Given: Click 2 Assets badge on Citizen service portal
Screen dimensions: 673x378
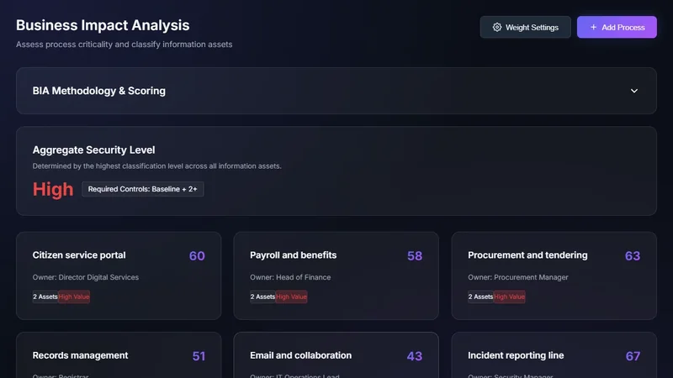Looking at the screenshot, I should click(45, 297).
